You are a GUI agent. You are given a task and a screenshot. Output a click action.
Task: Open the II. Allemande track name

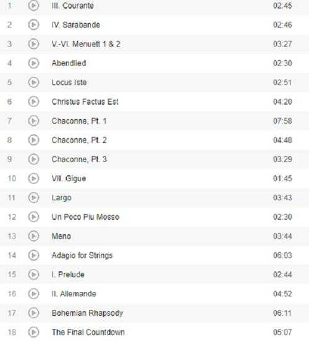[74, 294]
